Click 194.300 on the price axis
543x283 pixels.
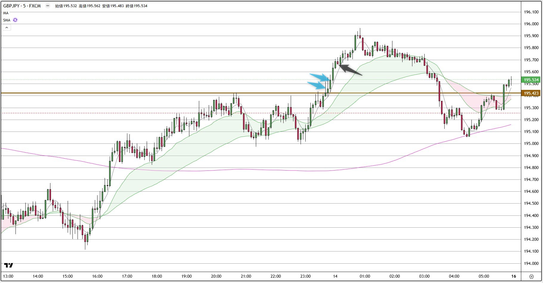point(531,227)
